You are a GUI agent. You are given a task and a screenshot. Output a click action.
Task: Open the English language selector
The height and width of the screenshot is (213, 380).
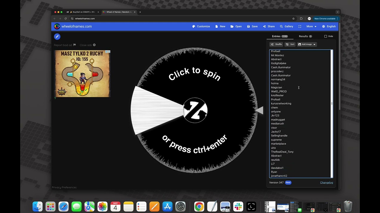click(x=329, y=26)
